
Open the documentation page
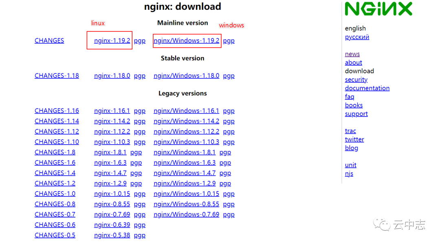(367, 88)
